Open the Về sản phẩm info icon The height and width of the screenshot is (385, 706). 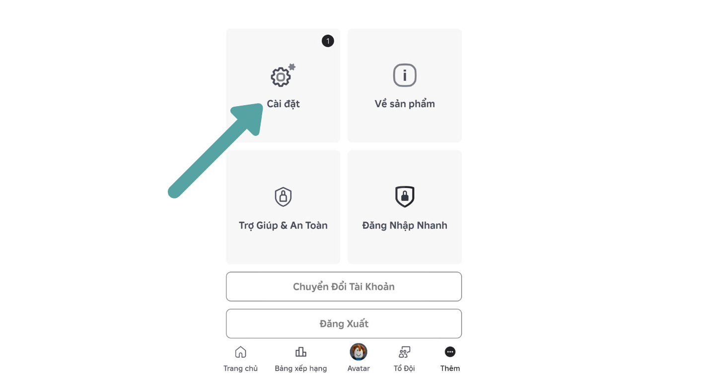point(405,75)
